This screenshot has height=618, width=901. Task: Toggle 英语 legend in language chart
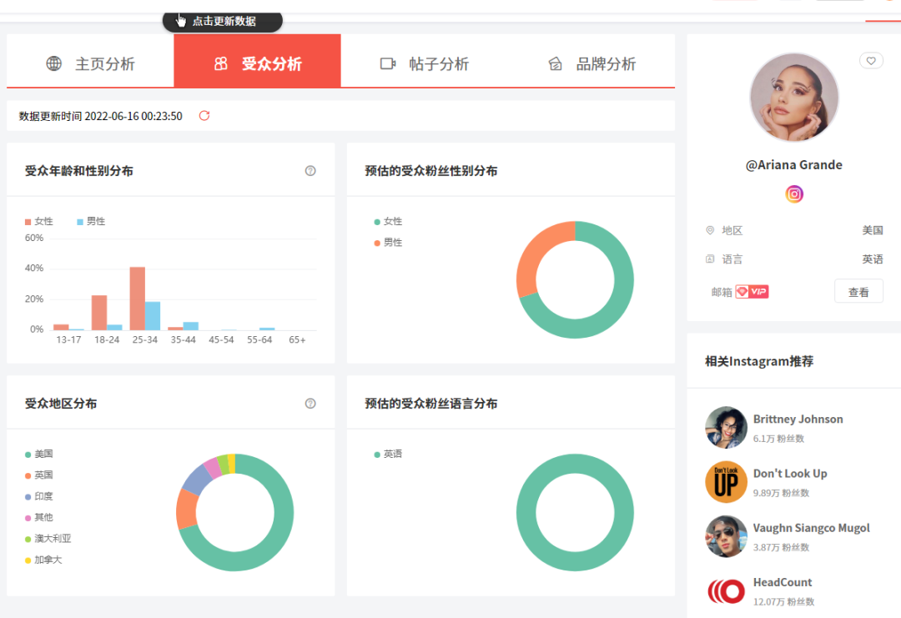pos(389,454)
